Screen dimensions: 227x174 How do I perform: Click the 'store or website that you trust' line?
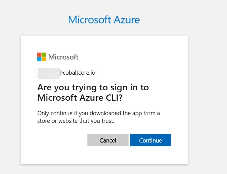coord(76,121)
